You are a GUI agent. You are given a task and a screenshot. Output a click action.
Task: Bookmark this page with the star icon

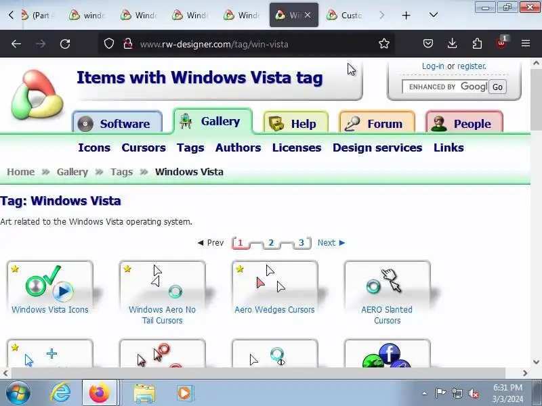pyautogui.click(x=383, y=44)
